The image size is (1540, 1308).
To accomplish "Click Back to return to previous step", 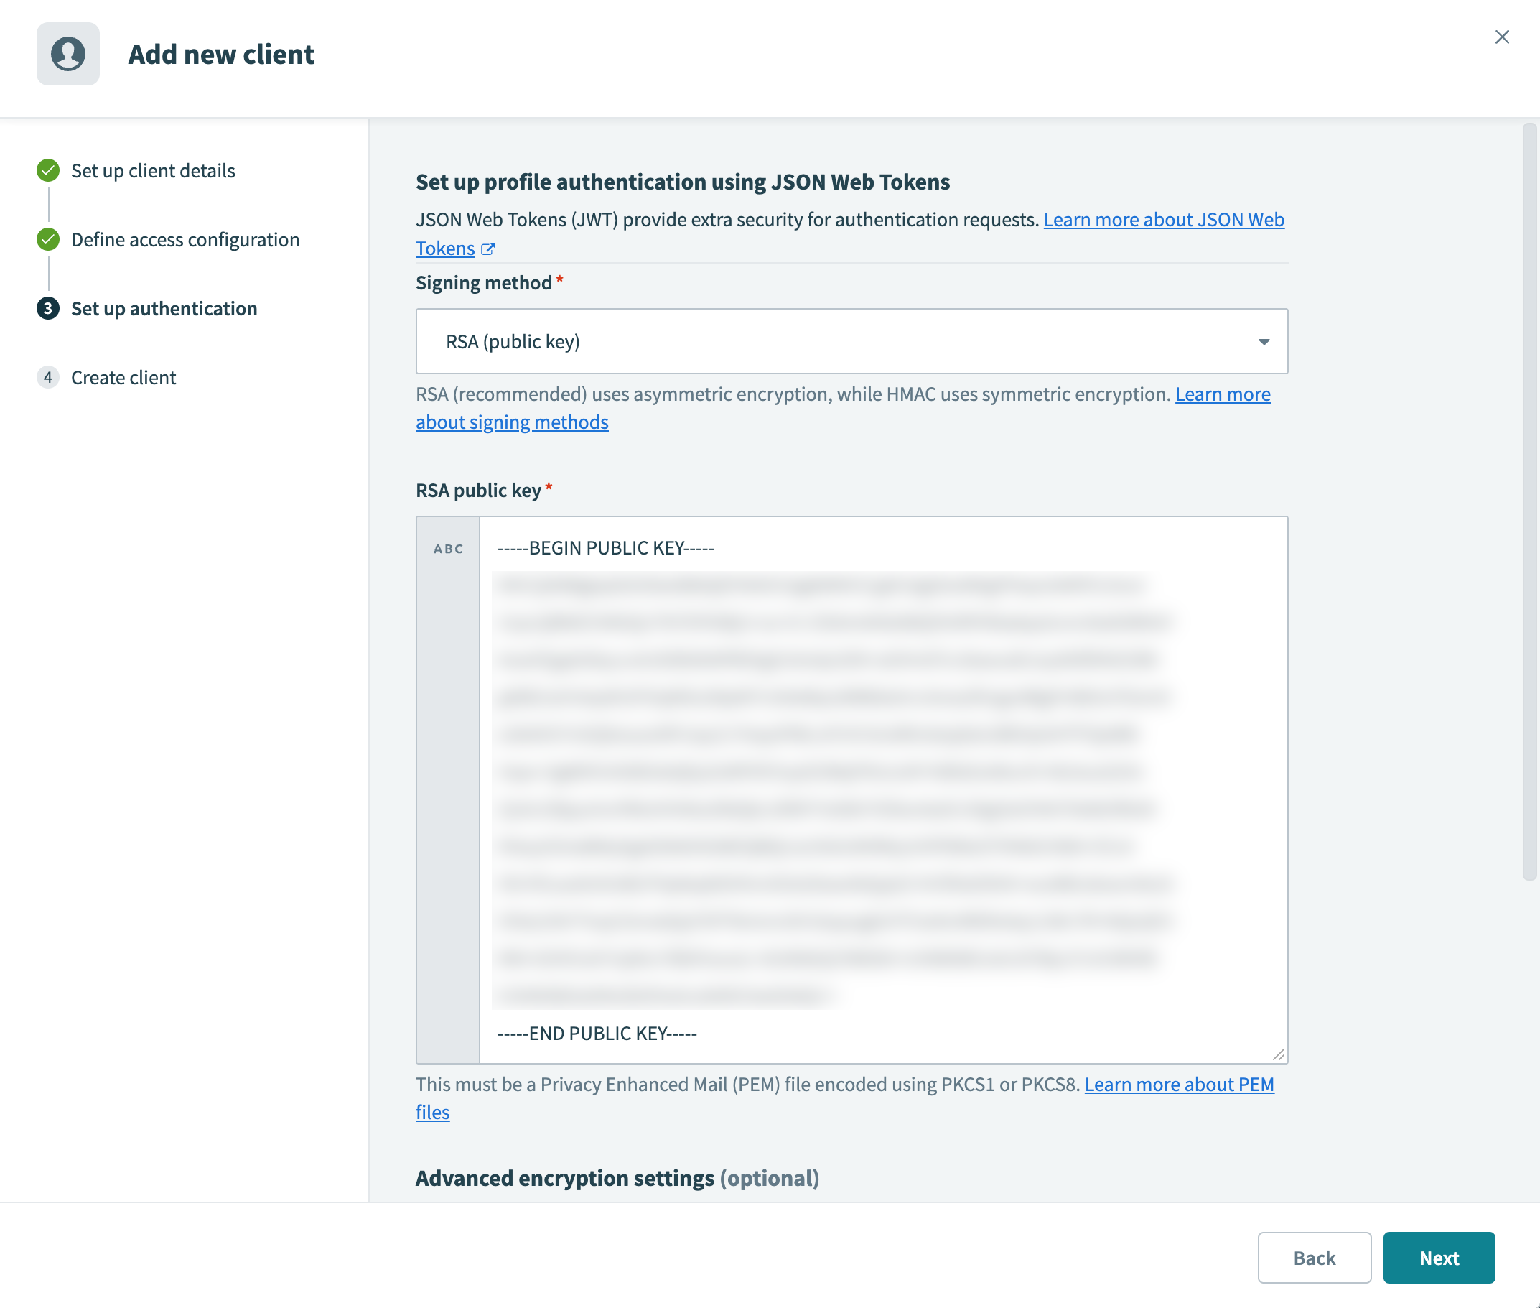I will point(1314,1258).
